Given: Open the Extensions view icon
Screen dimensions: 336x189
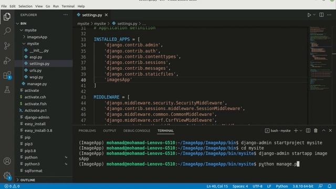Looking at the screenshot, I should (7, 75).
